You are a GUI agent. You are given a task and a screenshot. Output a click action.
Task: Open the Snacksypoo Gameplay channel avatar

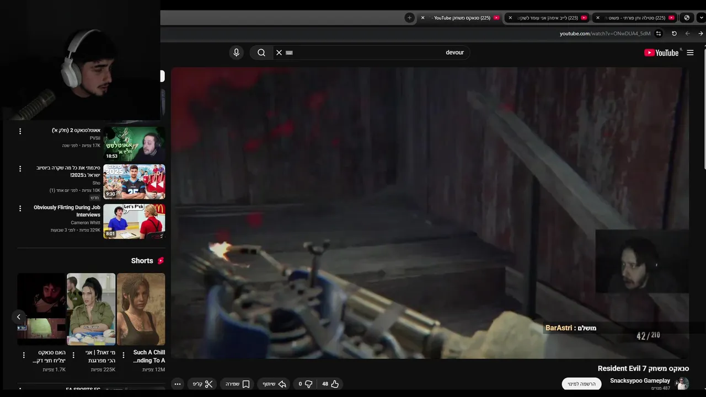(x=682, y=384)
